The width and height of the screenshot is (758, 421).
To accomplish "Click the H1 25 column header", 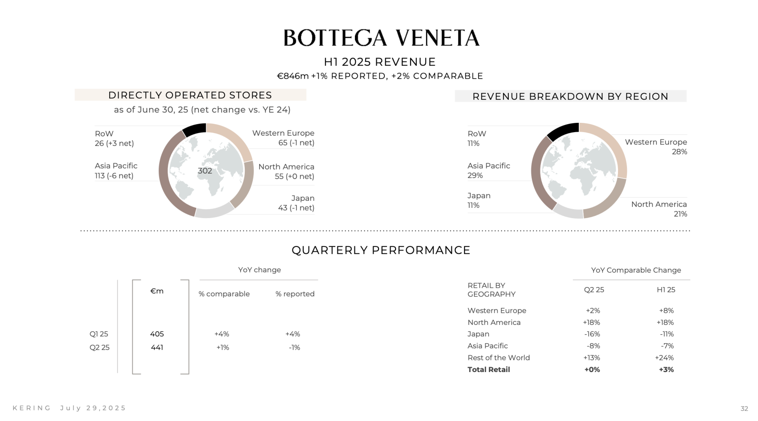I will coord(666,290).
